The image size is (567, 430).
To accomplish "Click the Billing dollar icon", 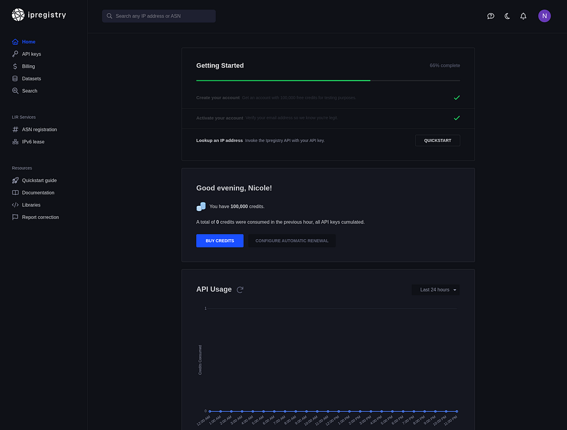I will pos(15,66).
